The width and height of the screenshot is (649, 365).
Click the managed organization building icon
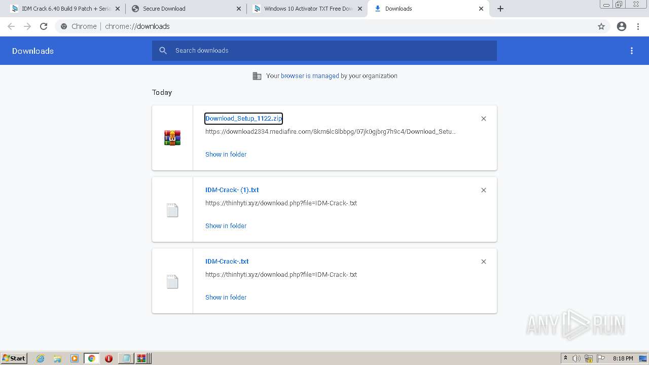pos(257,76)
